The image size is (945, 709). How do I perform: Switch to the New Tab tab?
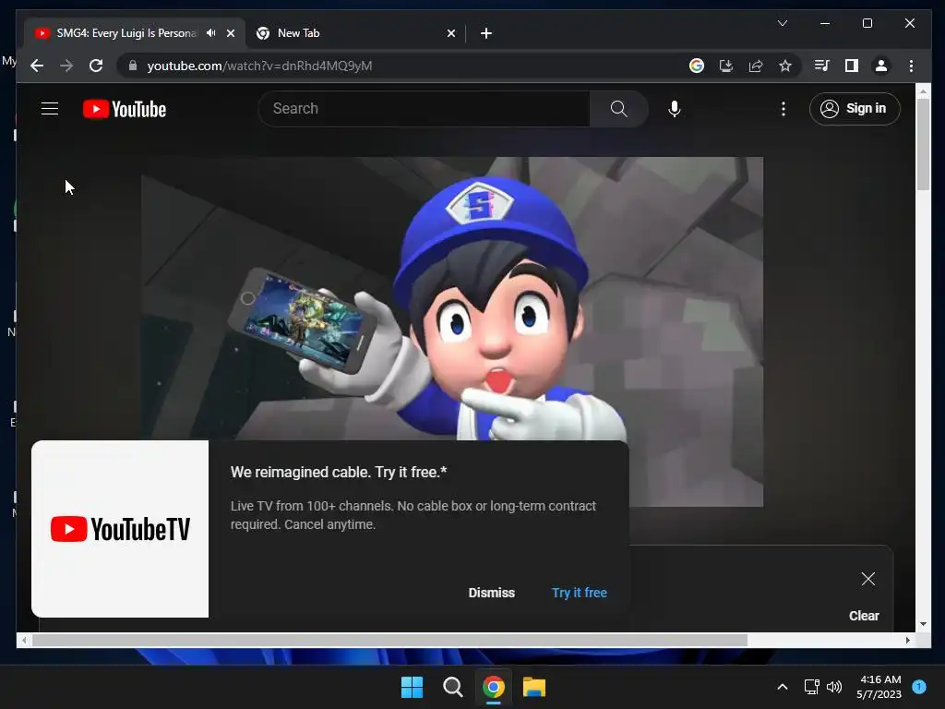[x=355, y=33]
